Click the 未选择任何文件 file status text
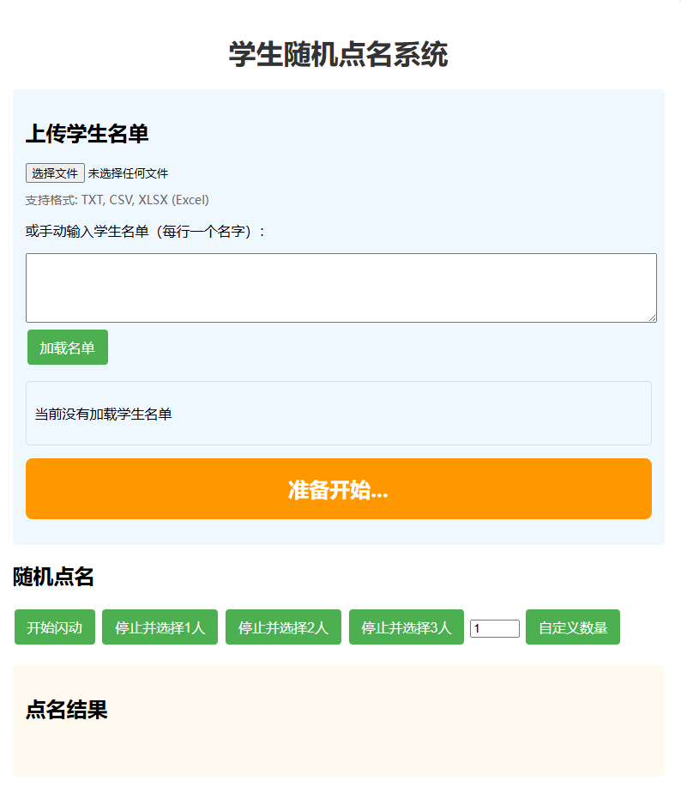Screen dimensions: 681x787 [129, 173]
